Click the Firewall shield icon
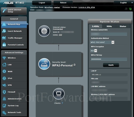 (x=4, y=92)
